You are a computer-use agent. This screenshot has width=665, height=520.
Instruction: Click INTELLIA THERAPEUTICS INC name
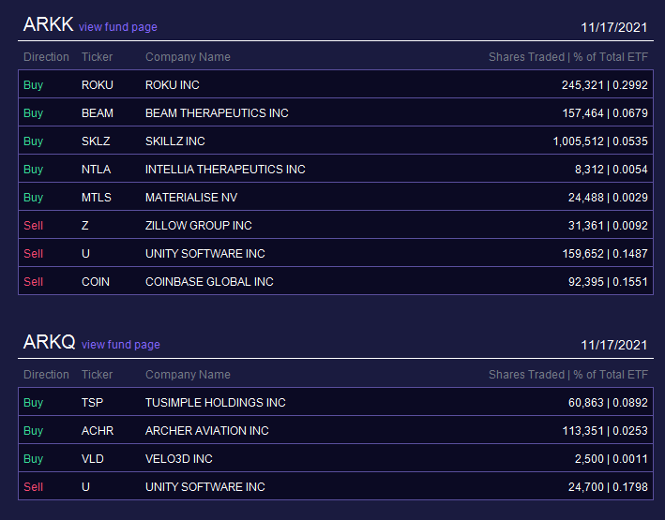tap(225, 170)
